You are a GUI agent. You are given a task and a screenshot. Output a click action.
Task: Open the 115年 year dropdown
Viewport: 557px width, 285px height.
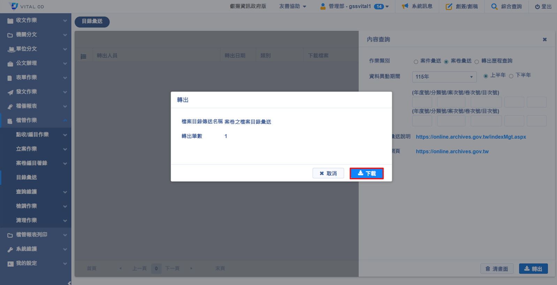[x=444, y=77]
